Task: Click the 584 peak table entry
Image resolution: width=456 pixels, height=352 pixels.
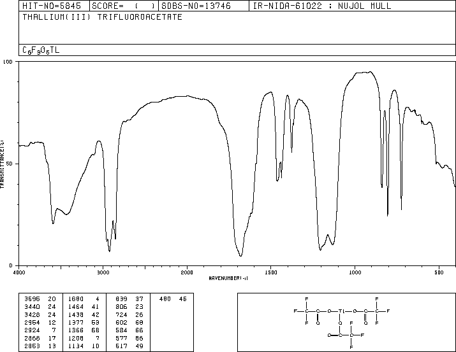Action: tap(121, 330)
